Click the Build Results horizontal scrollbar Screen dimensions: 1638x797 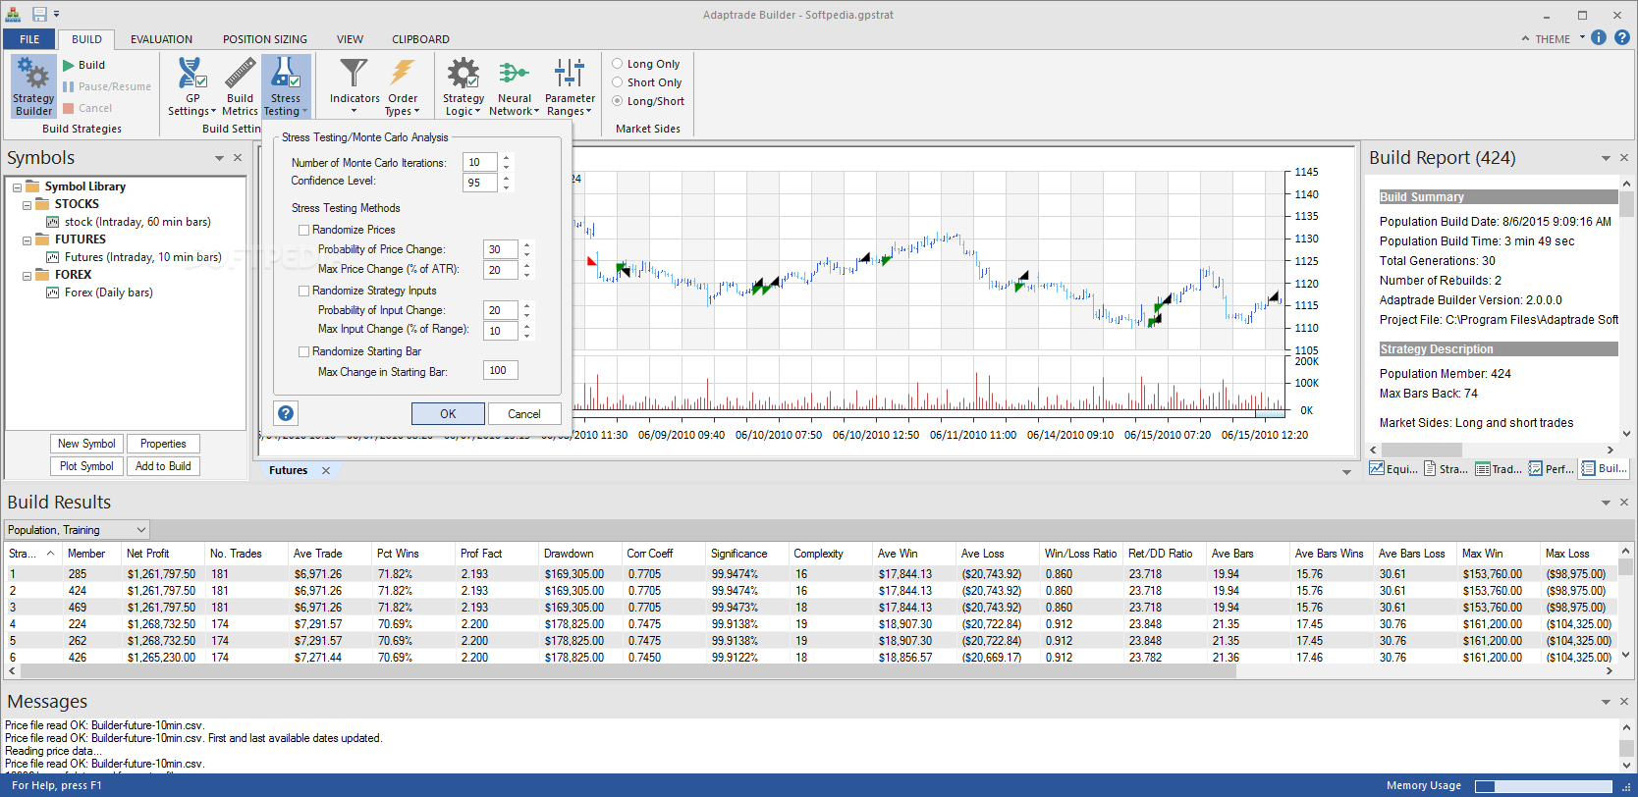pos(628,672)
